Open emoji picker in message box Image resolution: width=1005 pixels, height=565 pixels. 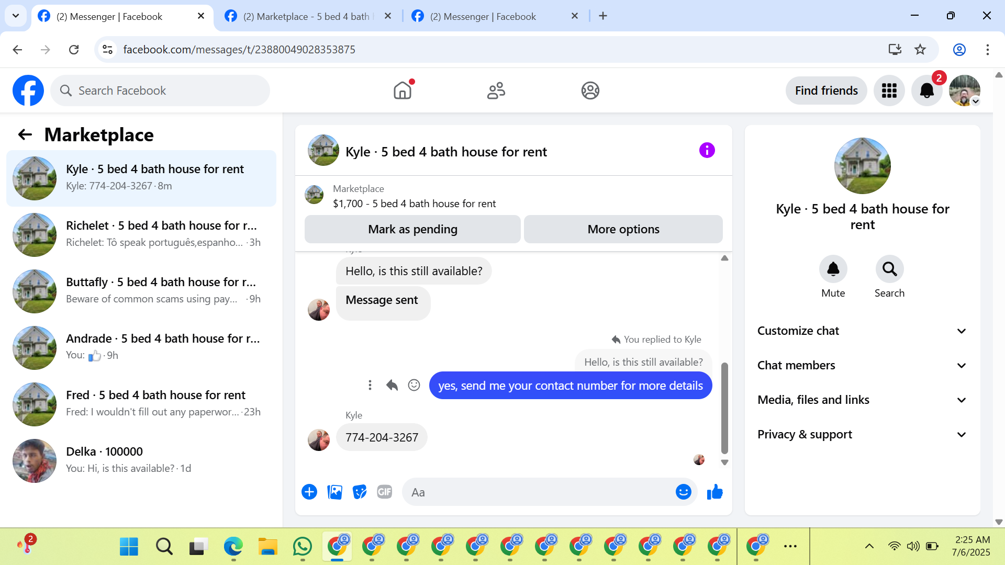click(x=683, y=492)
